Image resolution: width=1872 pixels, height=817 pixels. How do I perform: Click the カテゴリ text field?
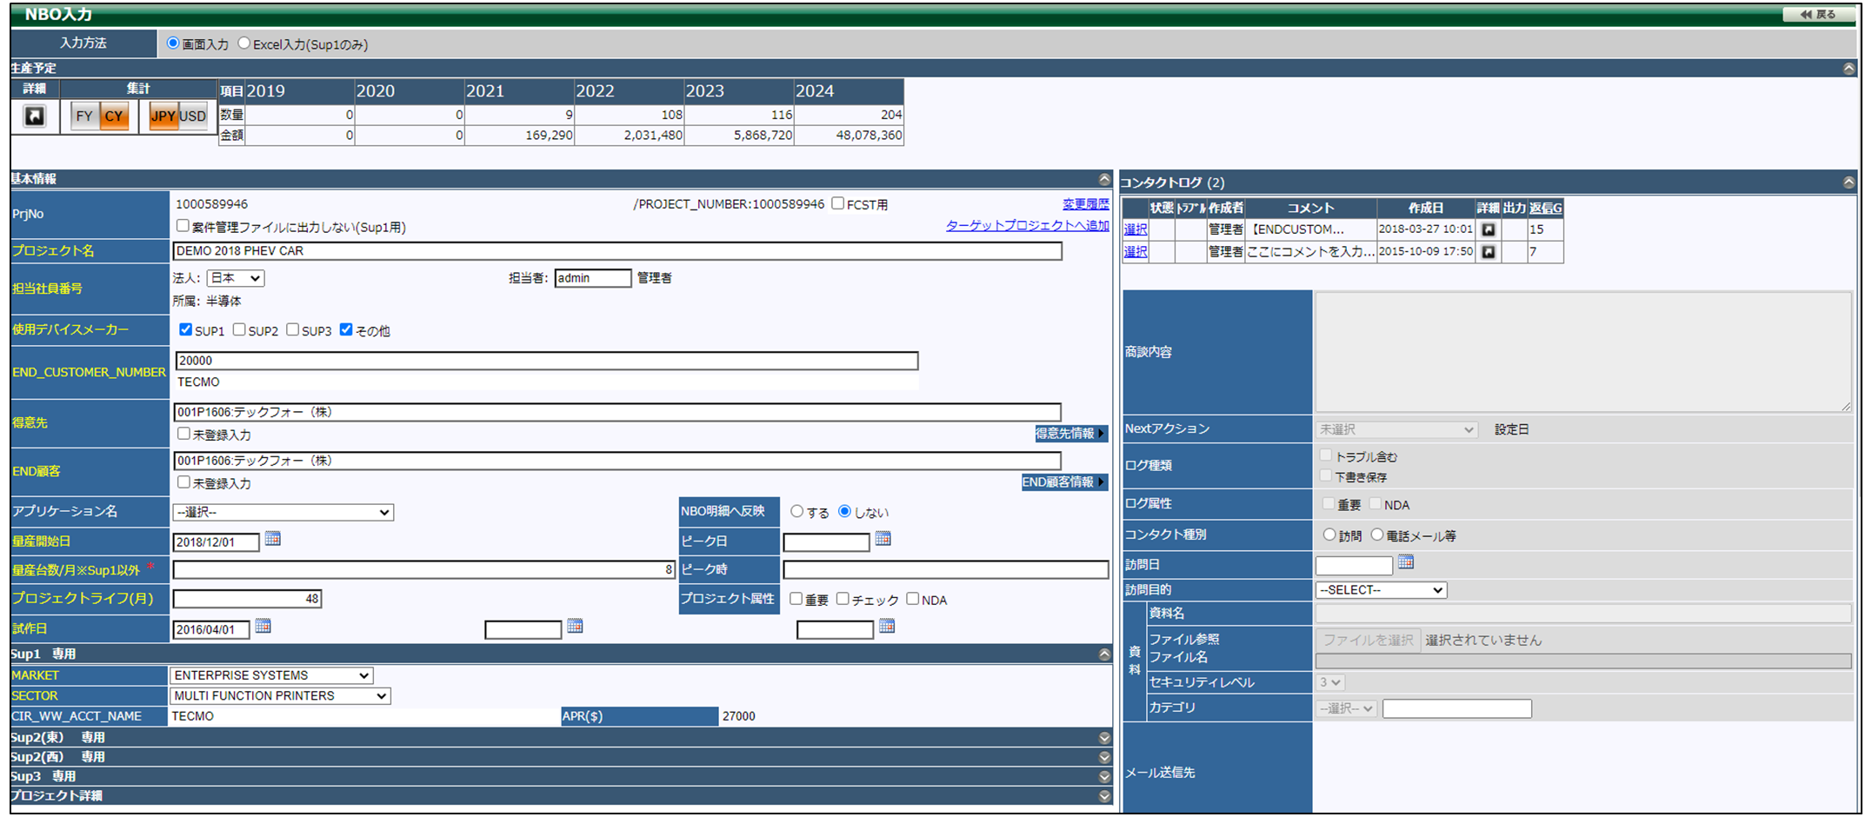[1457, 708]
